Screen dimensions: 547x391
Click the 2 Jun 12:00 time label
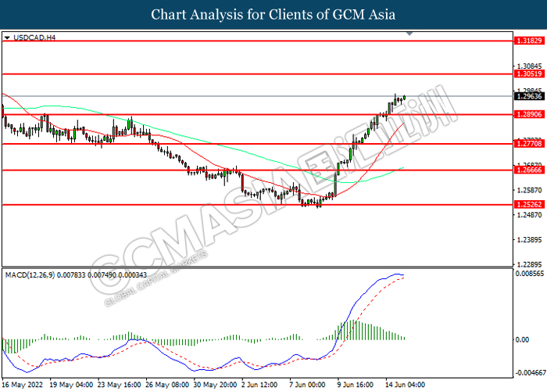[259, 385]
